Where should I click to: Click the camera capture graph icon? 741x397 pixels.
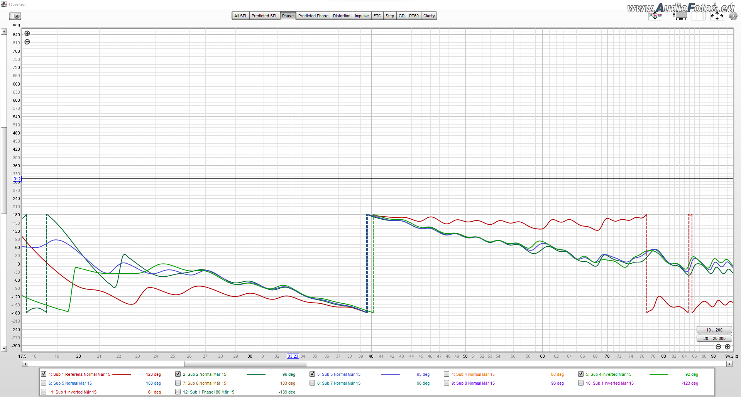coord(15,16)
